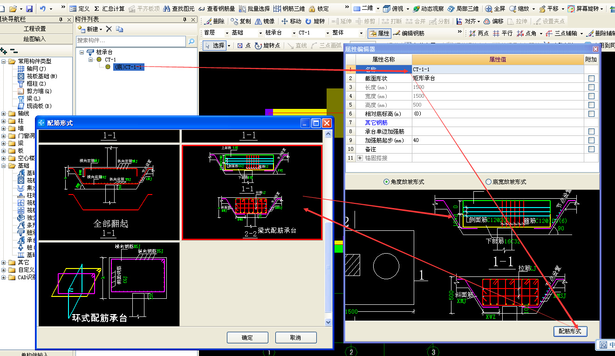615x356 pixels.
Task: Click the search magnifier in component list
Action: pyautogui.click(x=191, y=41)
